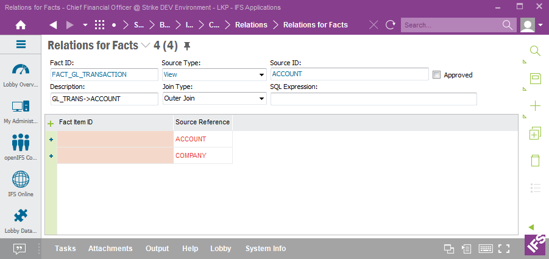
Task: Expand the Relations for Facts title chevron
Action: tap(146, 46)
